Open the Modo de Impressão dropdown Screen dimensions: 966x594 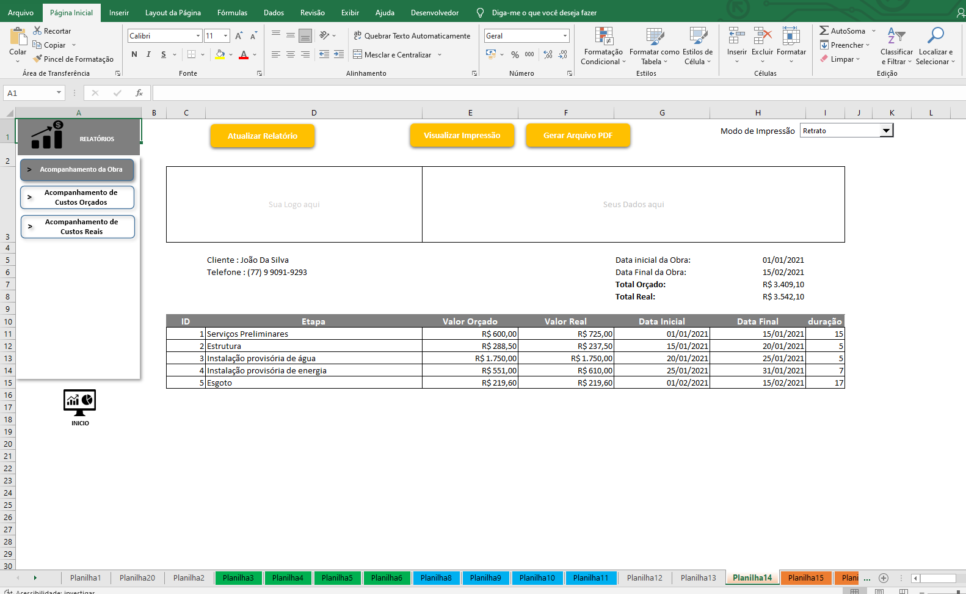pos(886,131)
